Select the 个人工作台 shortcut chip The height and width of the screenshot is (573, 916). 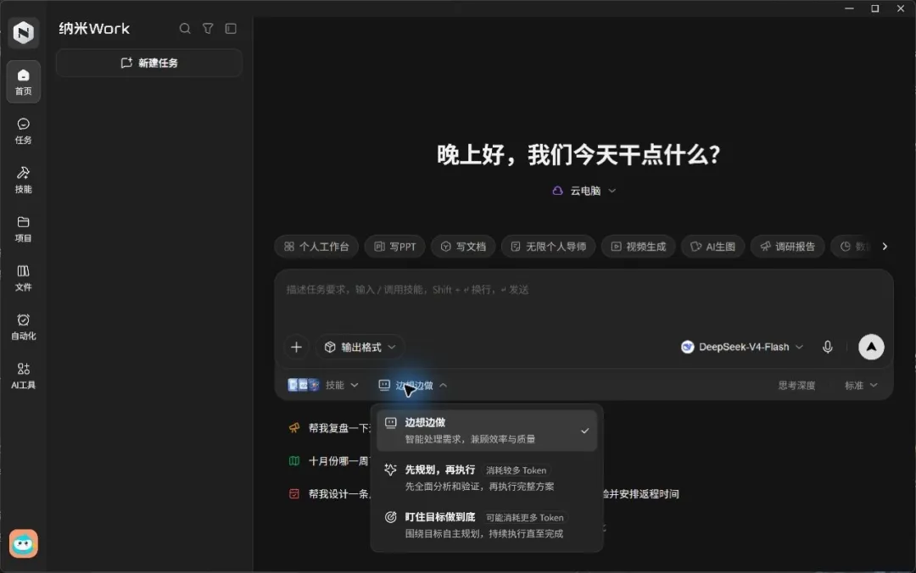point(316,247)
